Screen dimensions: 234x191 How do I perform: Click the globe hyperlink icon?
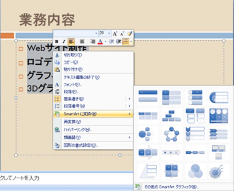click(x=57, y=130)
